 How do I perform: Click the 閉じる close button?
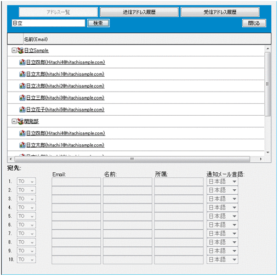(x=254, y=23)
